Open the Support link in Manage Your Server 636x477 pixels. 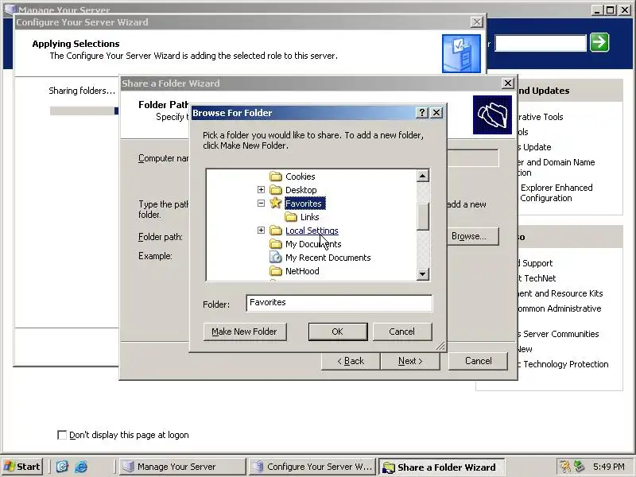pos(536,263)
